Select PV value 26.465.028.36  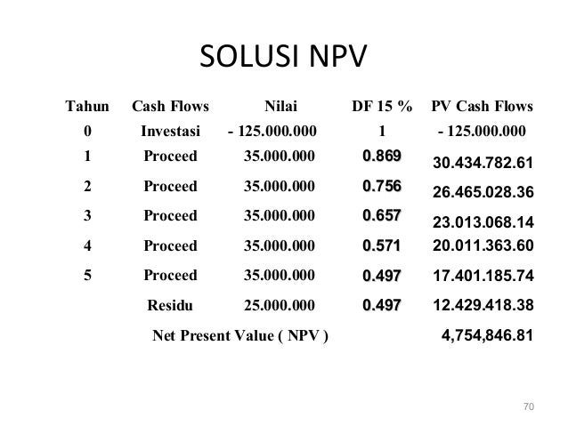(483, 192)
